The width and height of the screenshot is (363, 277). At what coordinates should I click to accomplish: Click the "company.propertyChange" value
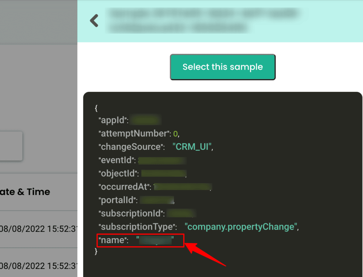click(241, 227)
